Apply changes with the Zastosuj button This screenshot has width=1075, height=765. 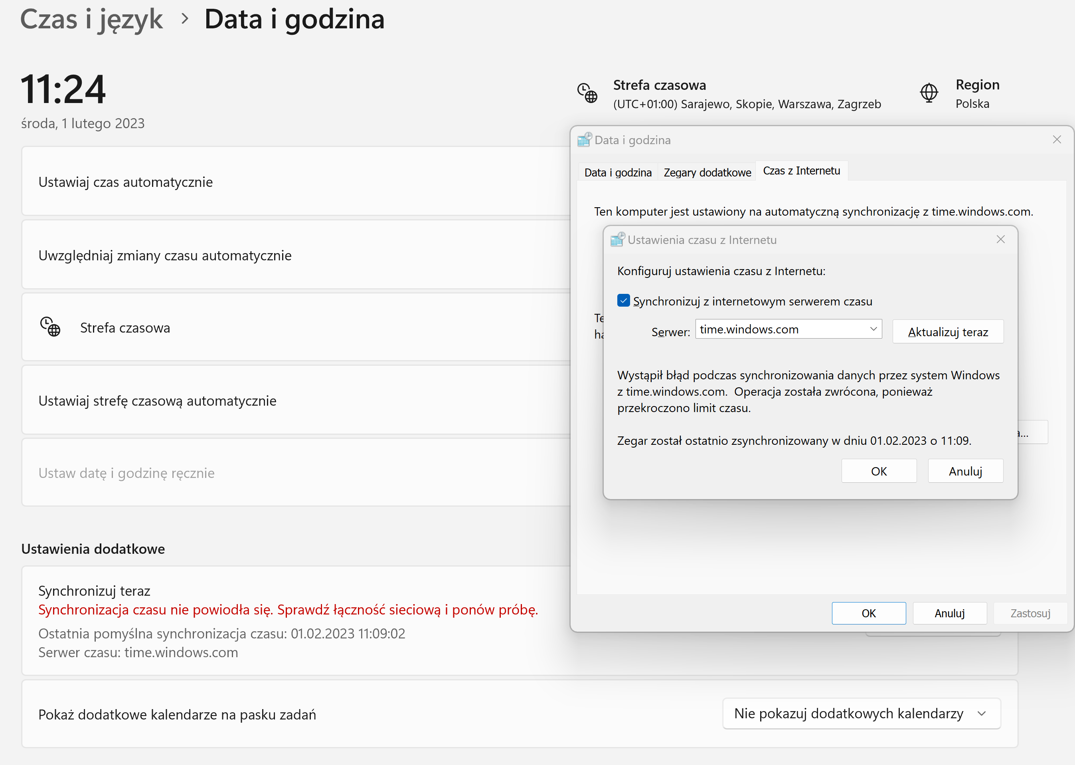coord(1030,613)
